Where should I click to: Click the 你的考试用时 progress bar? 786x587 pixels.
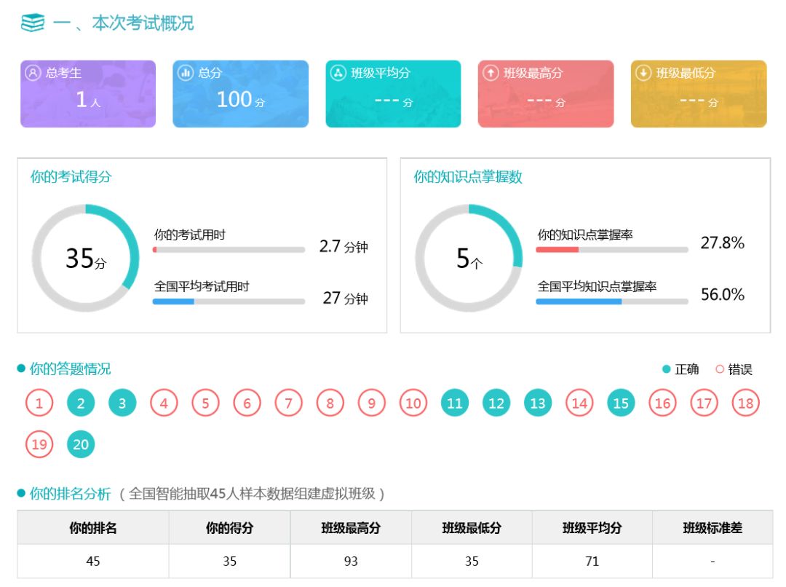pos(229,250)
